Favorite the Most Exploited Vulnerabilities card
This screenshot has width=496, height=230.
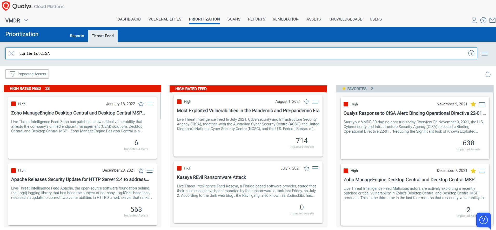tap(307, 102)
